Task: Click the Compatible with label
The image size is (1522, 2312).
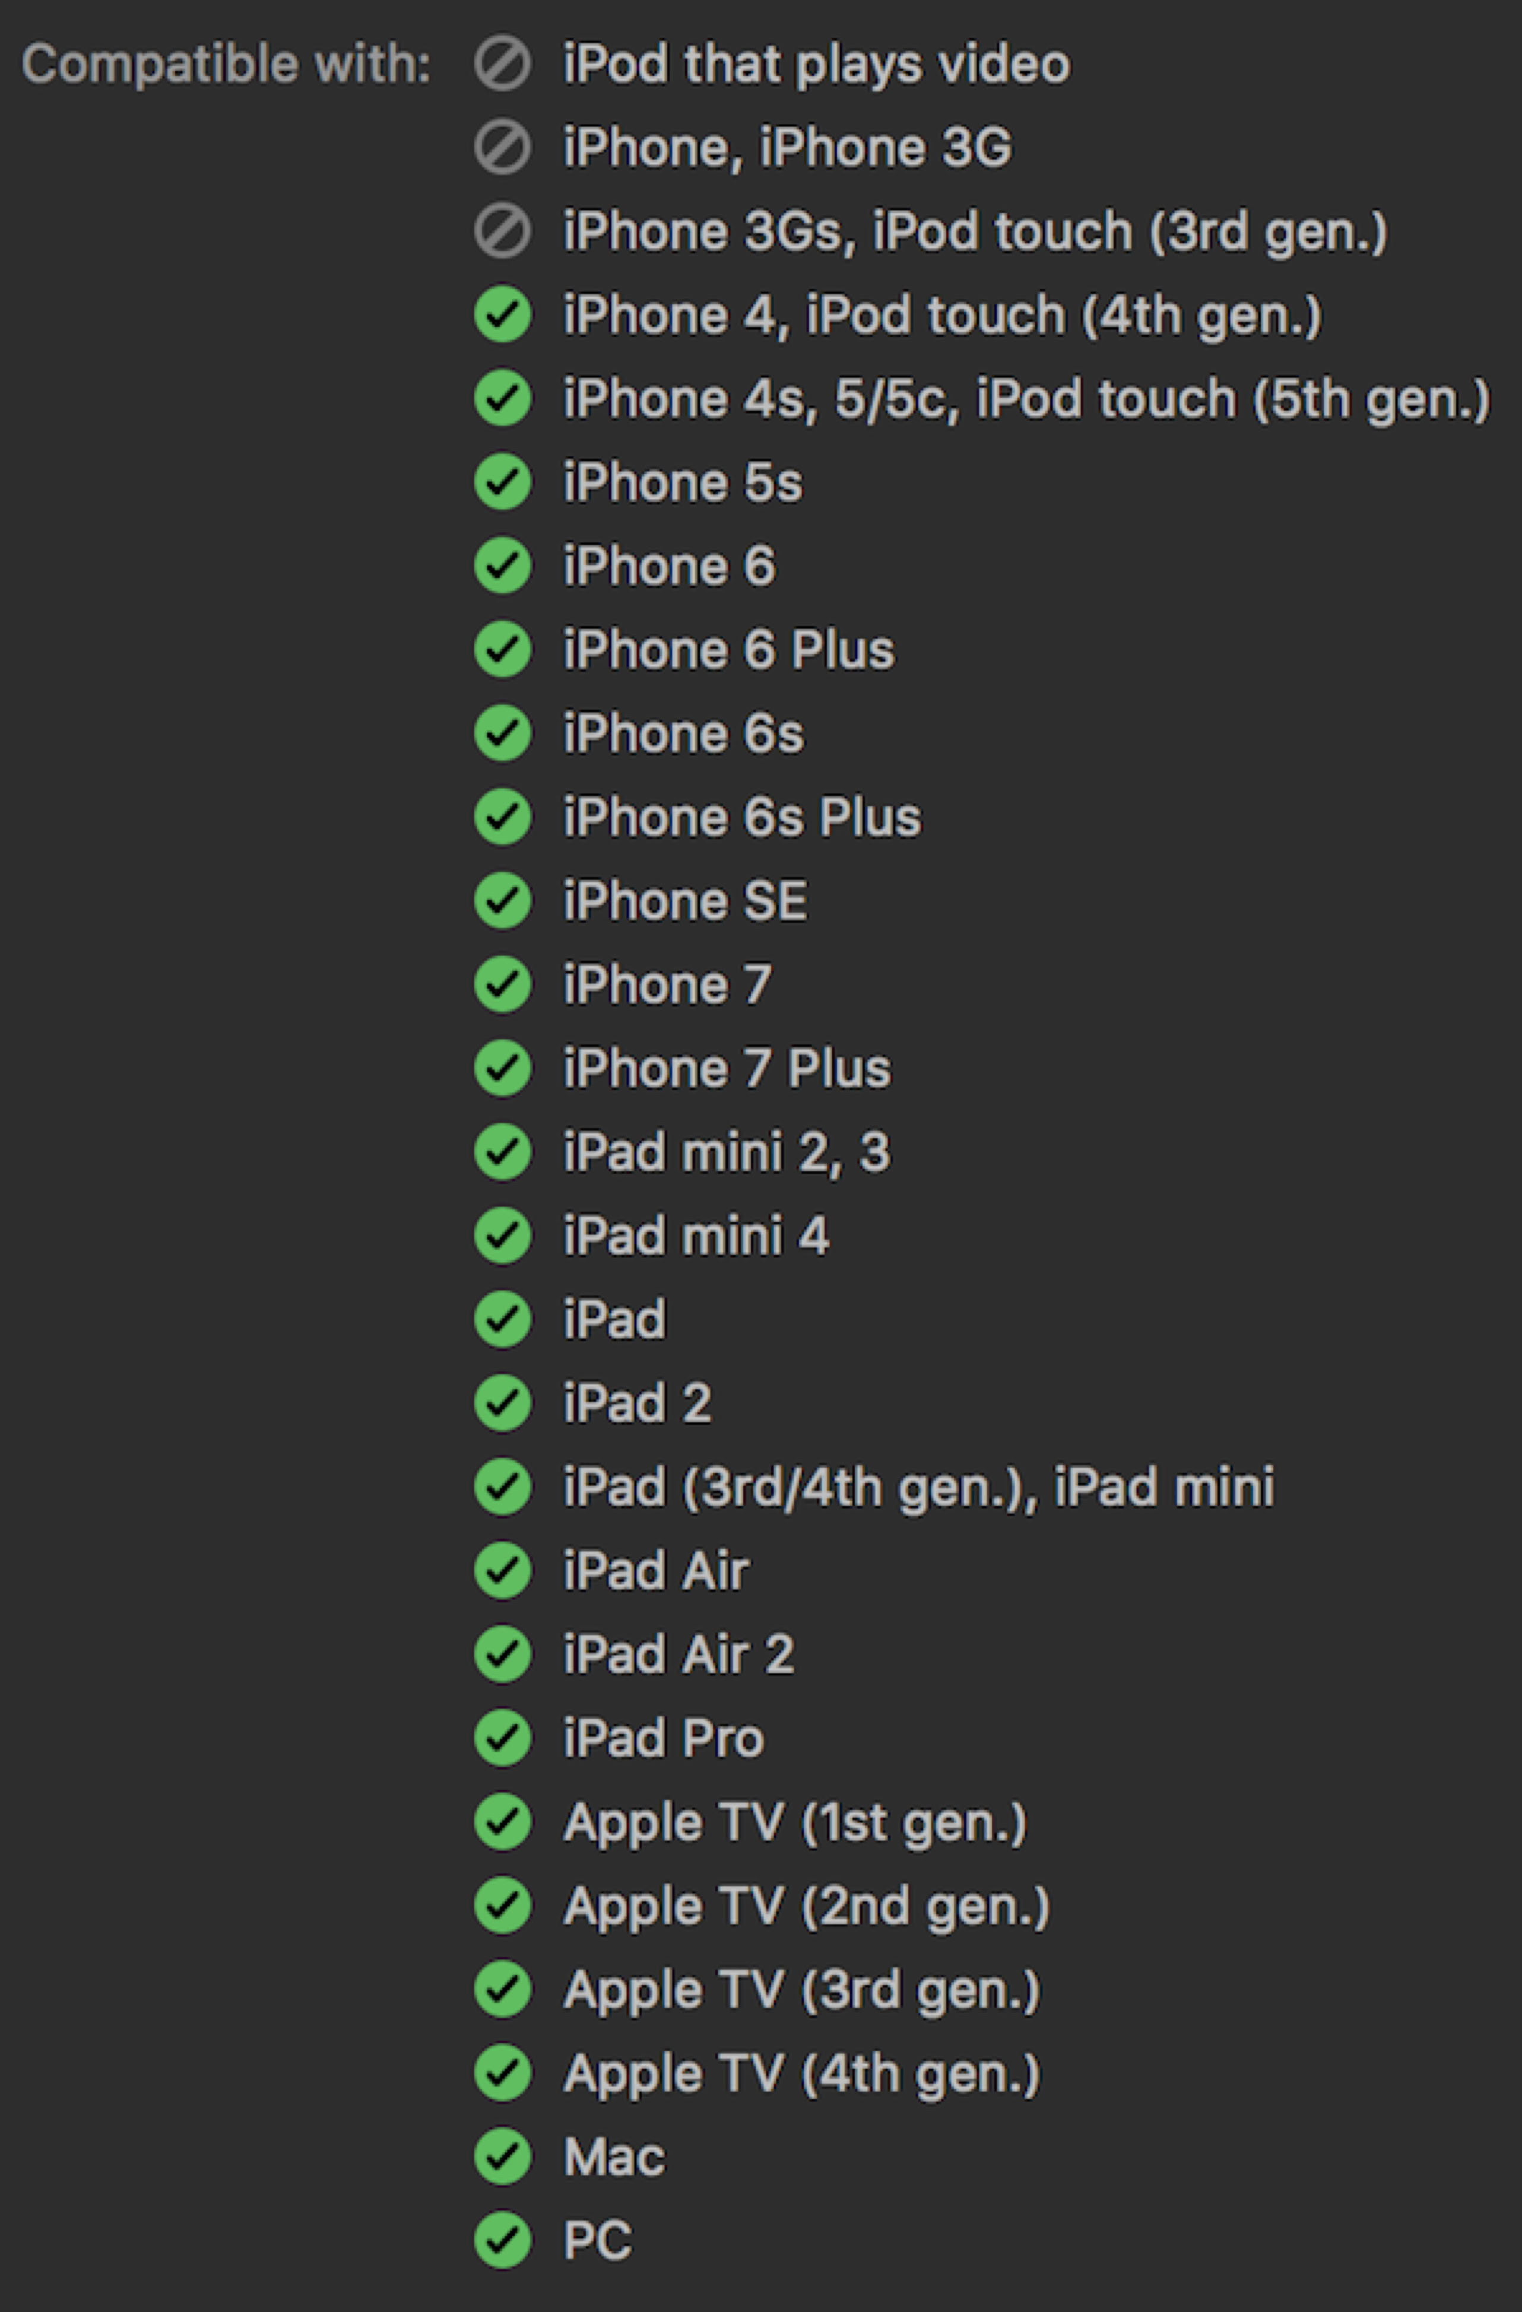Action: [x=226, y=64]
